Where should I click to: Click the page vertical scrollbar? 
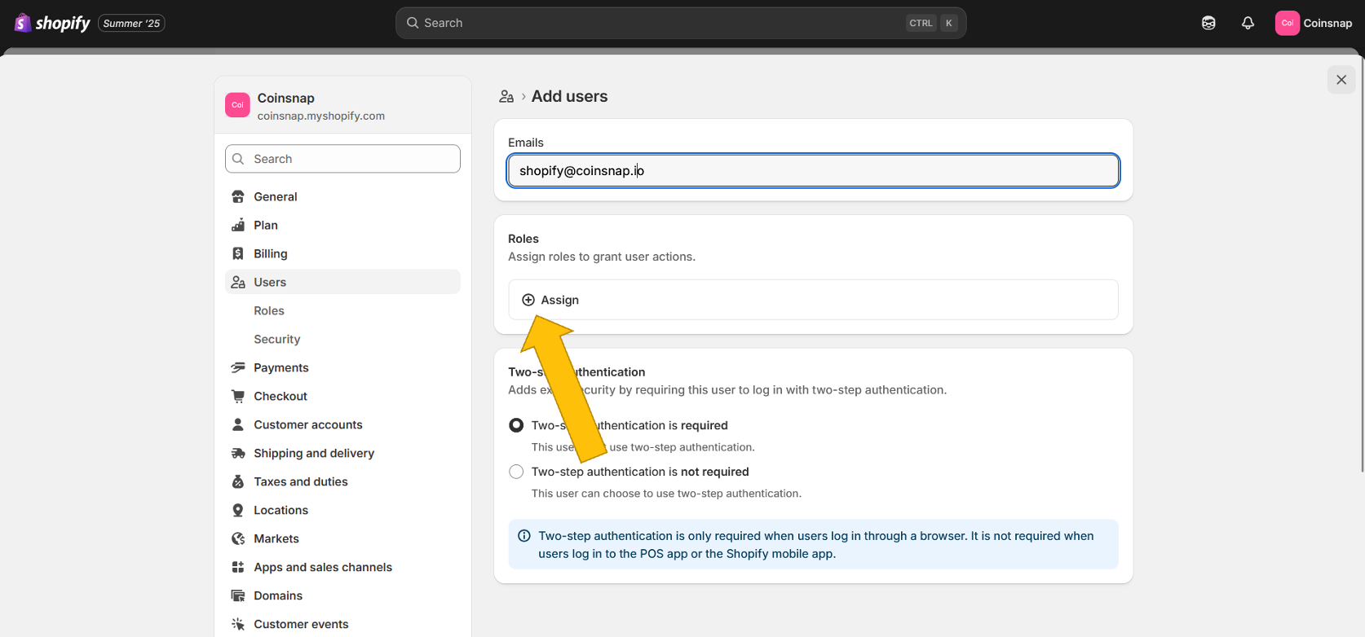1362,265
